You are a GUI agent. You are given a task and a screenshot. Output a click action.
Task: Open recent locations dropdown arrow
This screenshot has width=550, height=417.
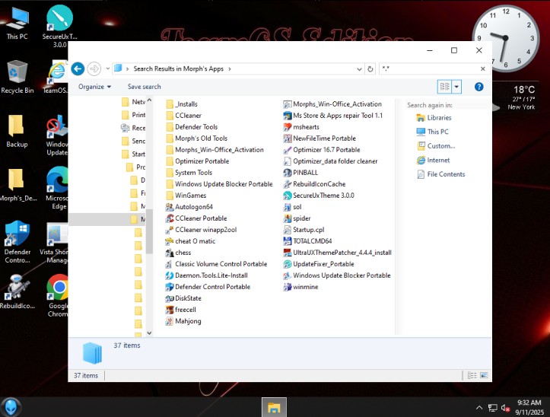(108, 68)
